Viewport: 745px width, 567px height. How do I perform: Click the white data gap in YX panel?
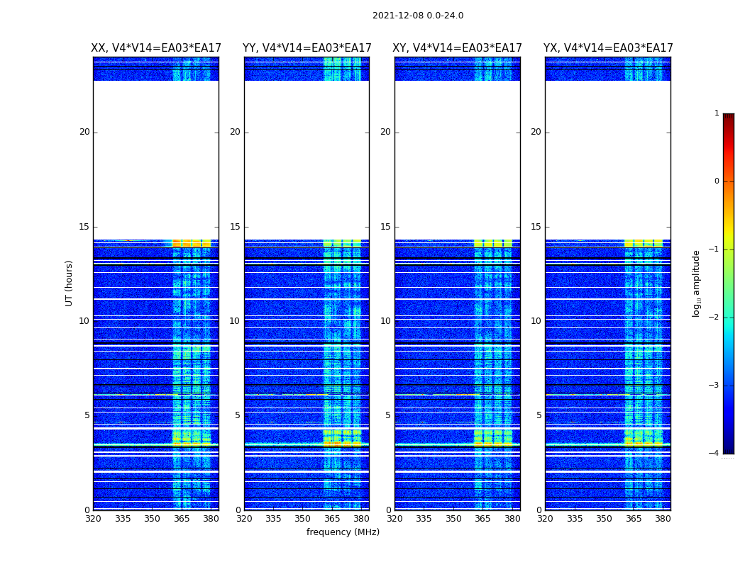608,159
